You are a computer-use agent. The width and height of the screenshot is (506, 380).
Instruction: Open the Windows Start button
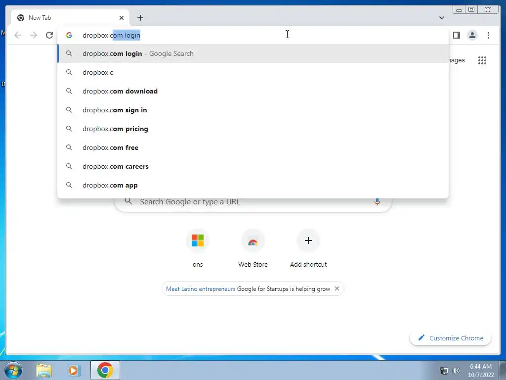13,370
